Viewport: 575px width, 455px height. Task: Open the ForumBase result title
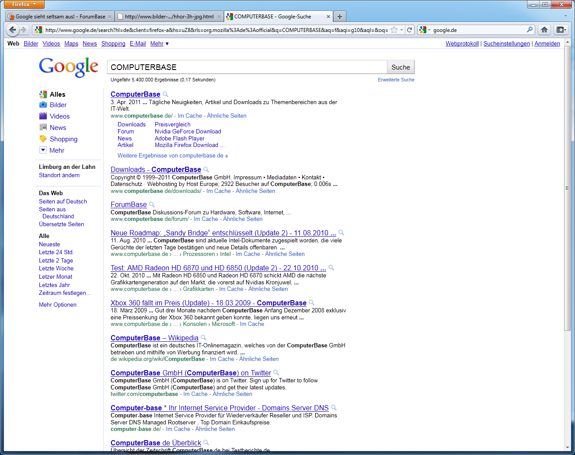click(129, 204)
